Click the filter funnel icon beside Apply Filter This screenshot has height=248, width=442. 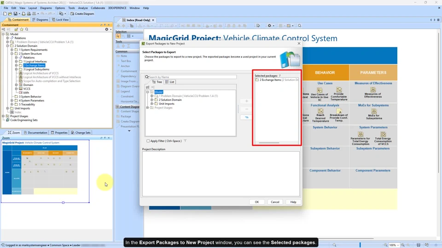(x=185, y=141)
